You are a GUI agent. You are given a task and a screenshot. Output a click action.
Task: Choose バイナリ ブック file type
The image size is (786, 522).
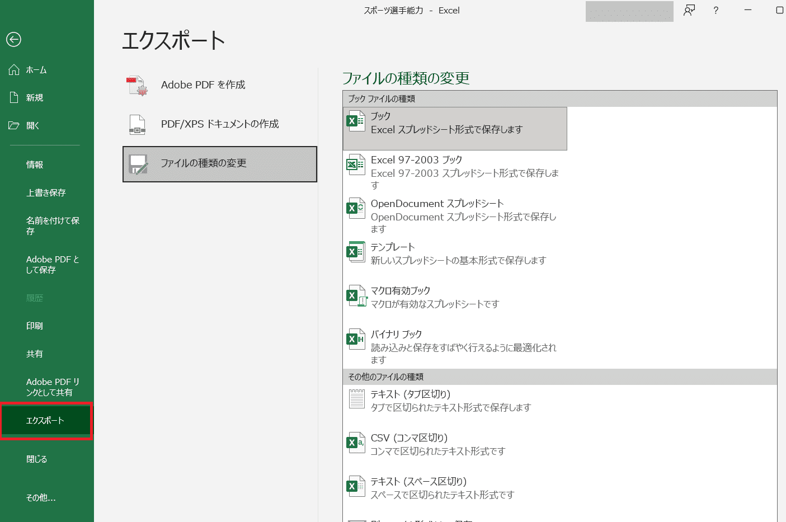(x=455, y=346)
